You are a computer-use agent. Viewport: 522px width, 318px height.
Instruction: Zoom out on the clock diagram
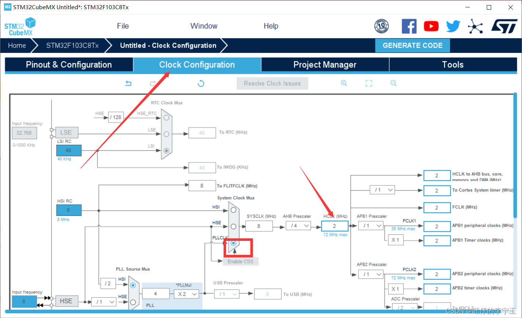(394, 83)
